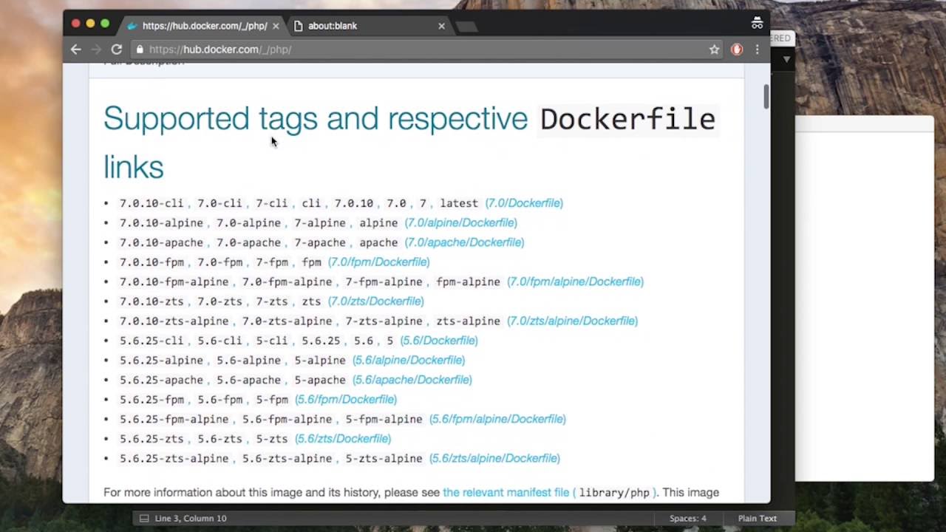Image resolution: width=946 pixels, height=532 pixels.
Task: Open the 7.0/zts/alpine/Dockerfile link
Action: (x=572, y=321)
